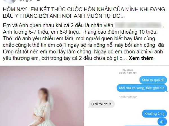Image resolution: width=169 pixels, height=126 pixels.
Task: Click the "HÔM NAY" headline text
Action: coord(15,10)
